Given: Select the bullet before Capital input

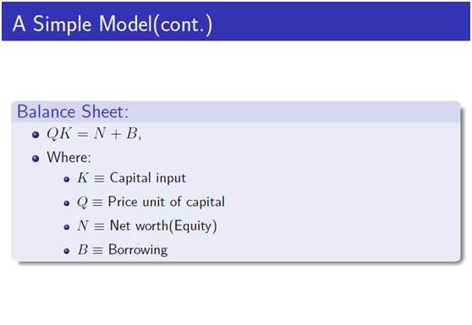Looking at the screenshot, I should [x=67, y=180].
